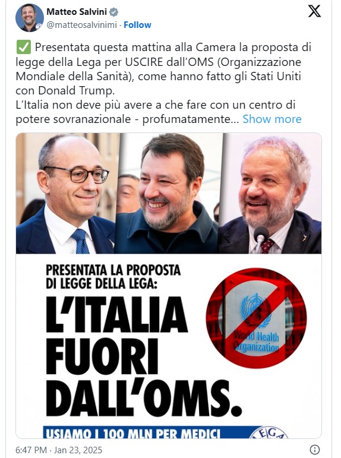The height and width of the screenshot is (458, 341).
Task: Click the X logo icon
Action: (x=314, y=11)
